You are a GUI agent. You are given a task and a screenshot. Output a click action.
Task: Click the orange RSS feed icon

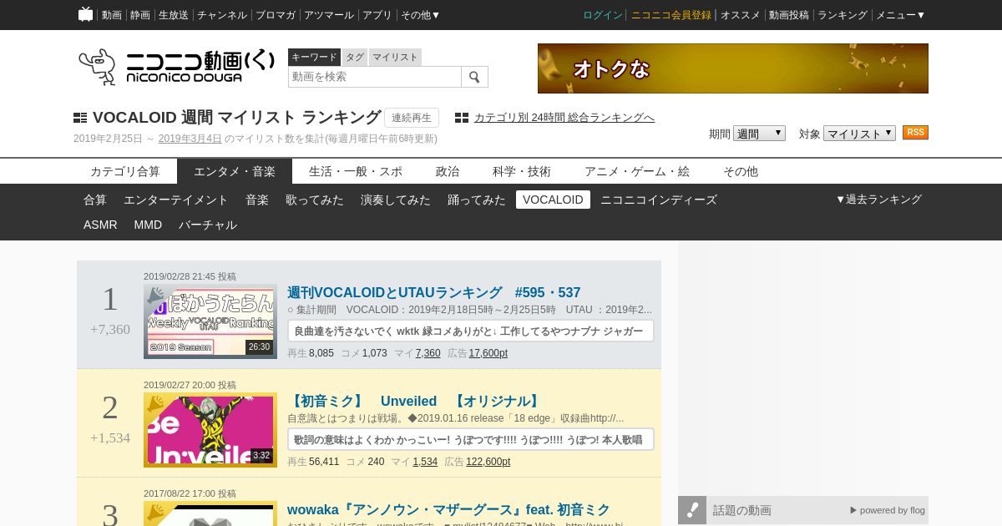point(915,133)
